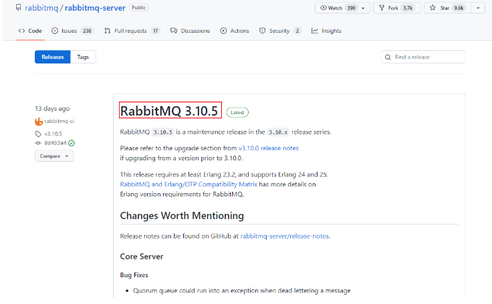This screenshot has width=492, height=304.
Task: Click the Public visibility badge
Action: pos(138,7)
